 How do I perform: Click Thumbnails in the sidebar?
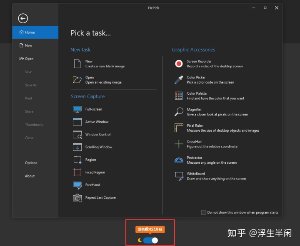pyautogui.click(x=34, y=125)
